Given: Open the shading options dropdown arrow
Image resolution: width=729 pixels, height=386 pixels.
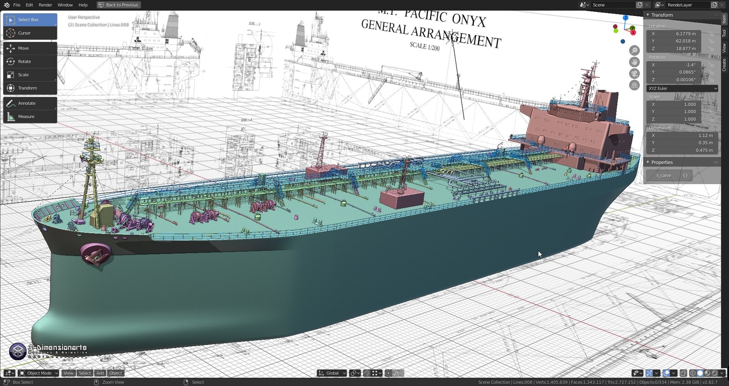Looking at the screenshot, I should (x=722, y=373).
